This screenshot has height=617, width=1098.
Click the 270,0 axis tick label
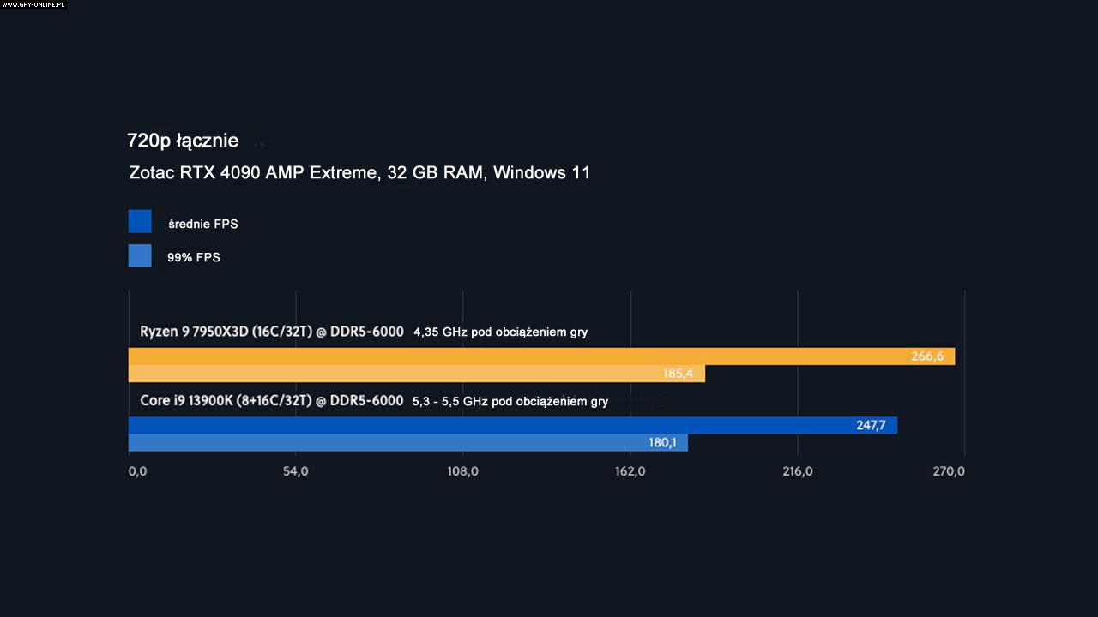point(949,471)
